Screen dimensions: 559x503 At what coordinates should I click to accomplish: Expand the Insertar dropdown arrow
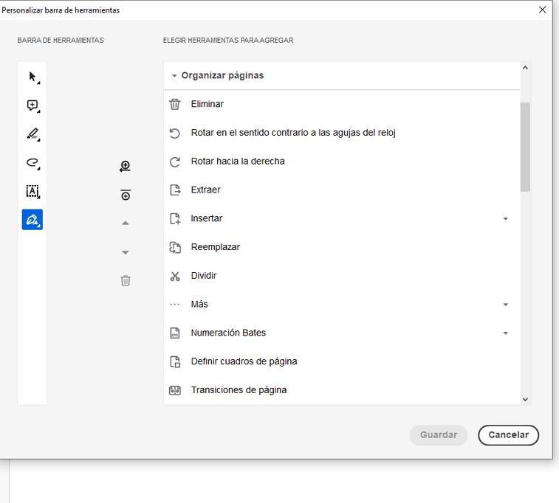coord(506,219)
